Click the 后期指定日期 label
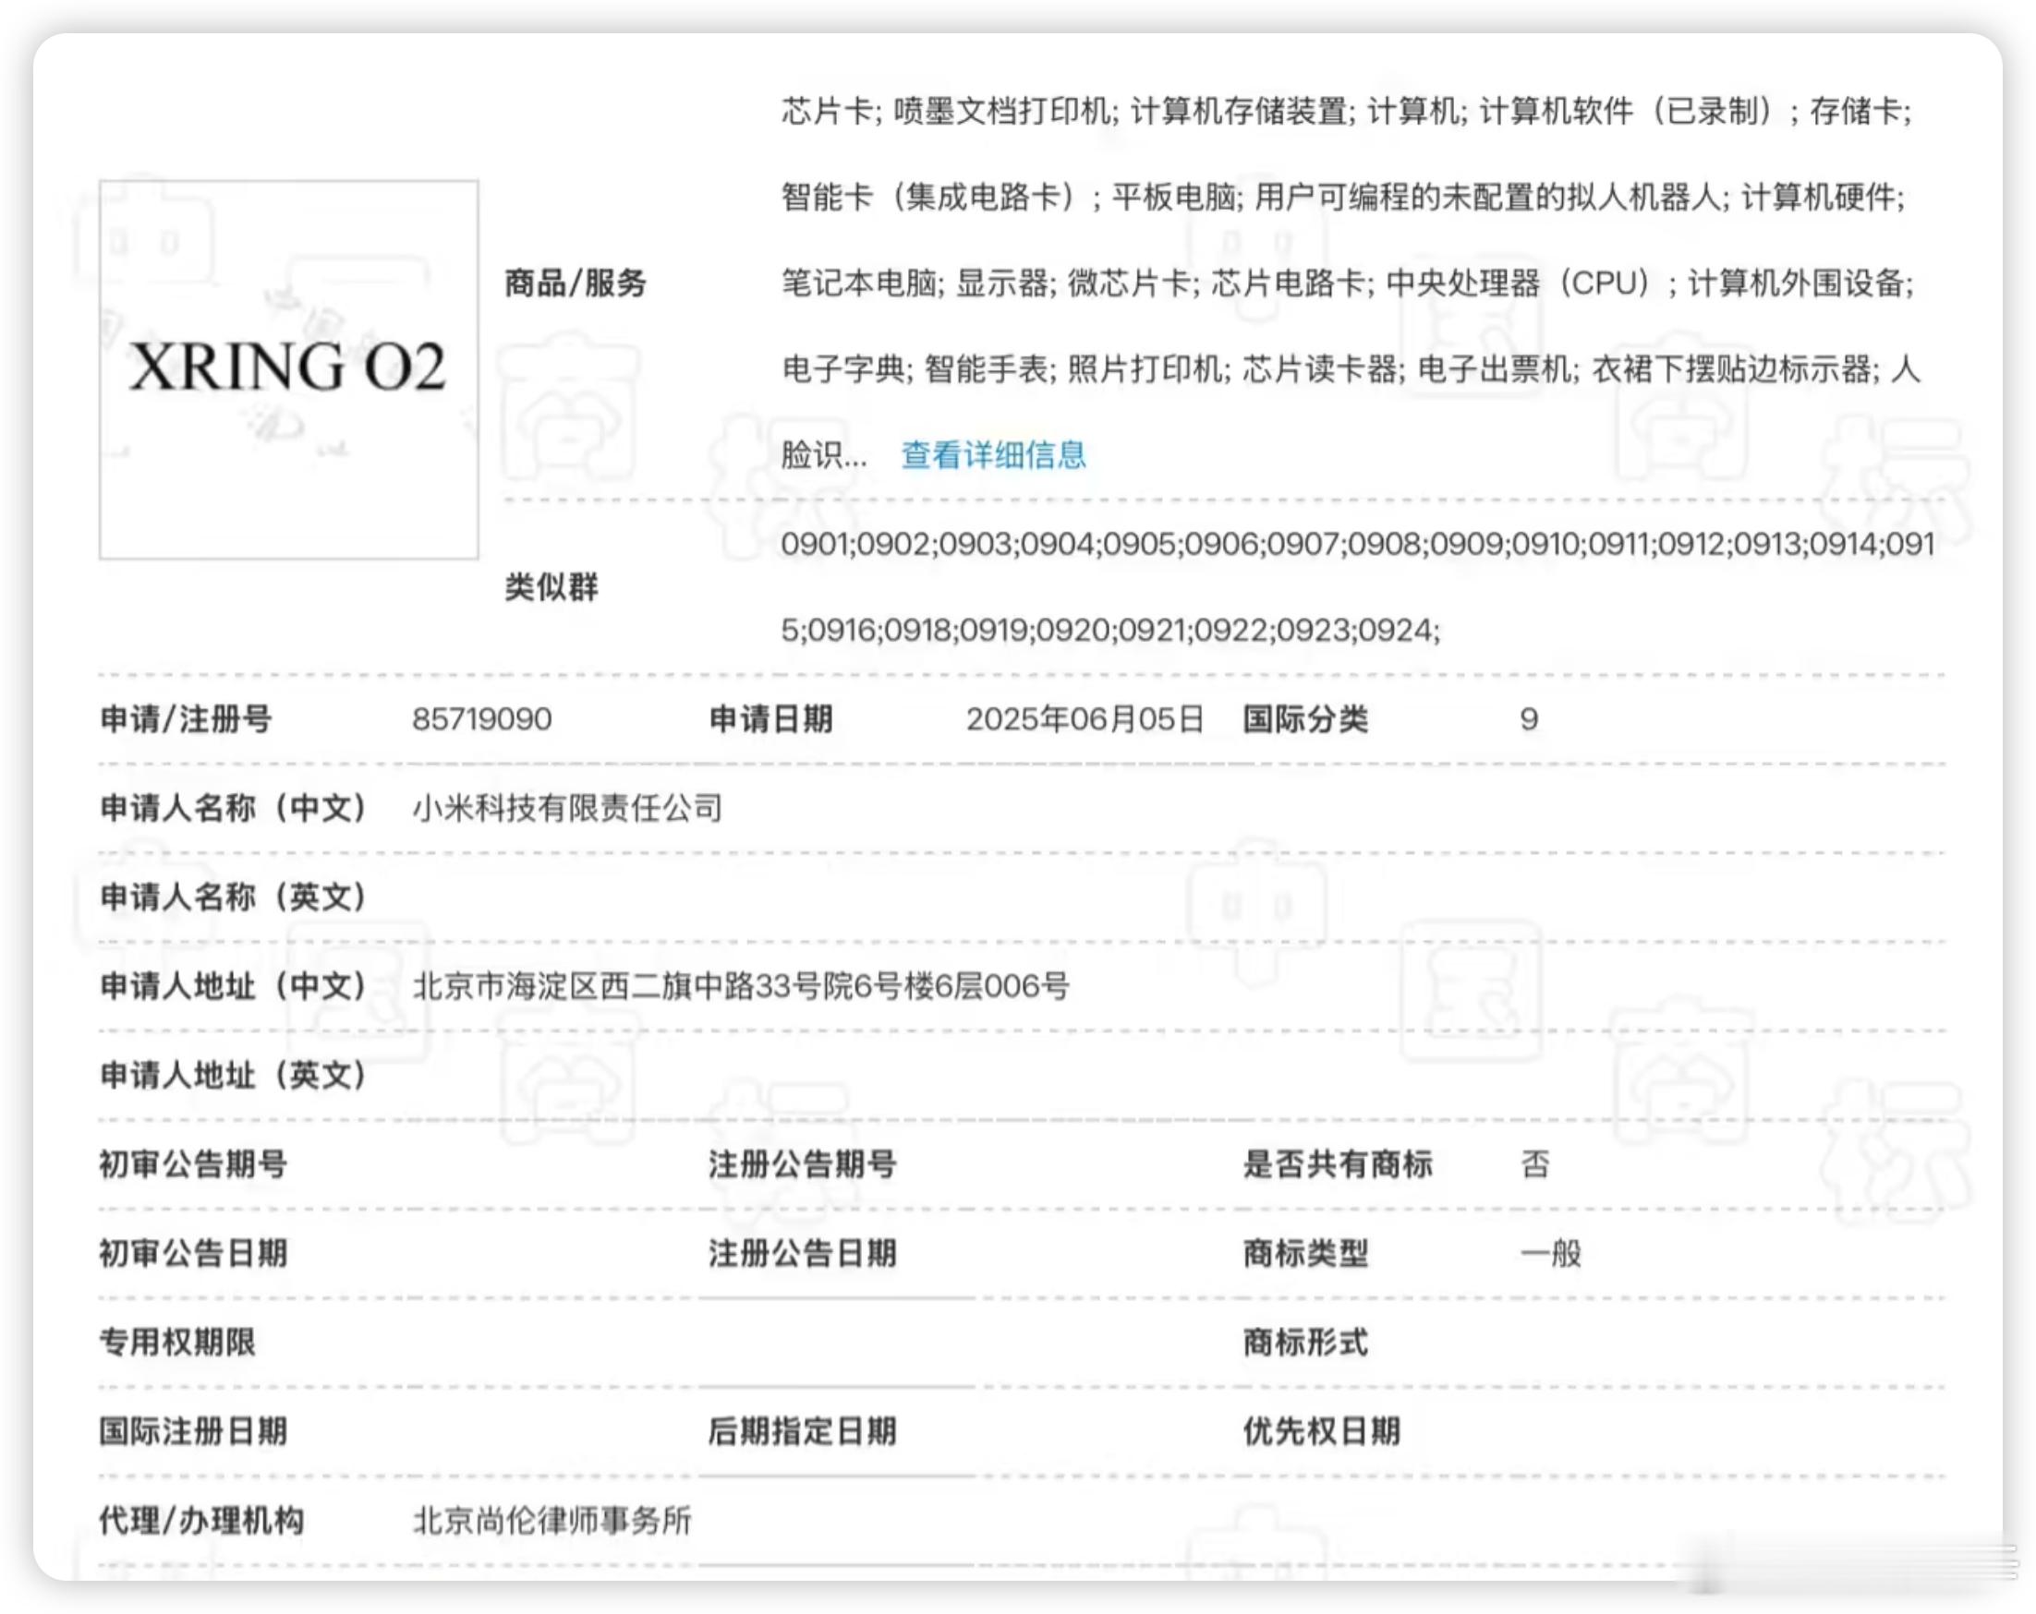The image size is (2036, 1614). click(x=803, y=1431)
